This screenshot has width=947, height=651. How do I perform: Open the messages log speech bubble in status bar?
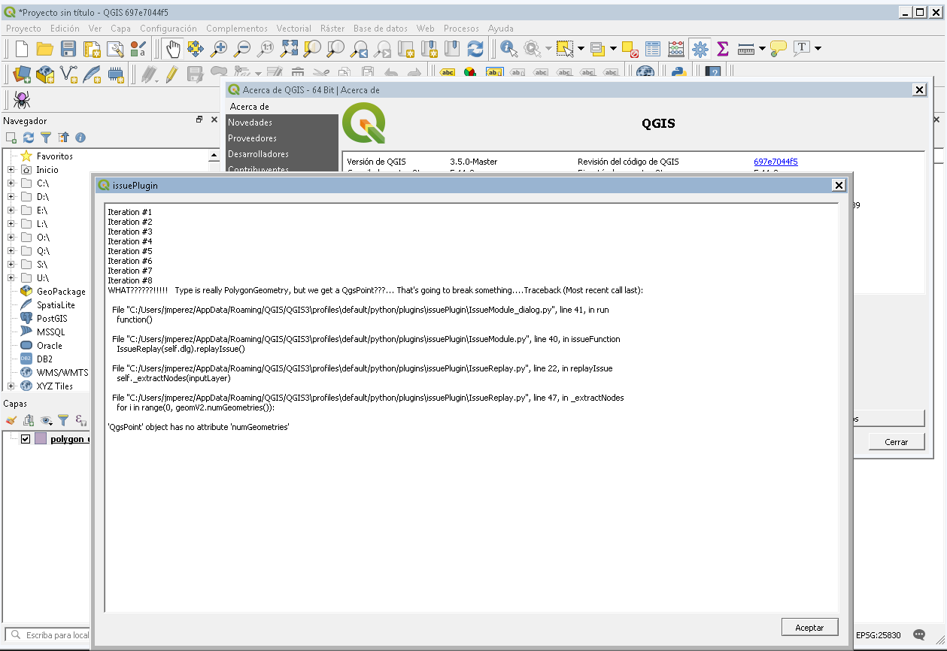pos(918,635)
